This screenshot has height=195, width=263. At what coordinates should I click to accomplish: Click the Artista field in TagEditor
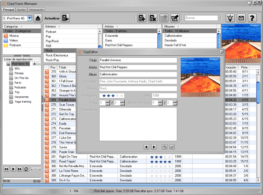[138, 67]
